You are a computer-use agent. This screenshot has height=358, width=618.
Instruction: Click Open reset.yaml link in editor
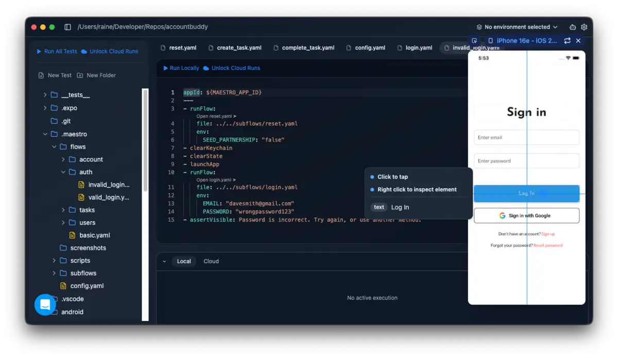216,116
